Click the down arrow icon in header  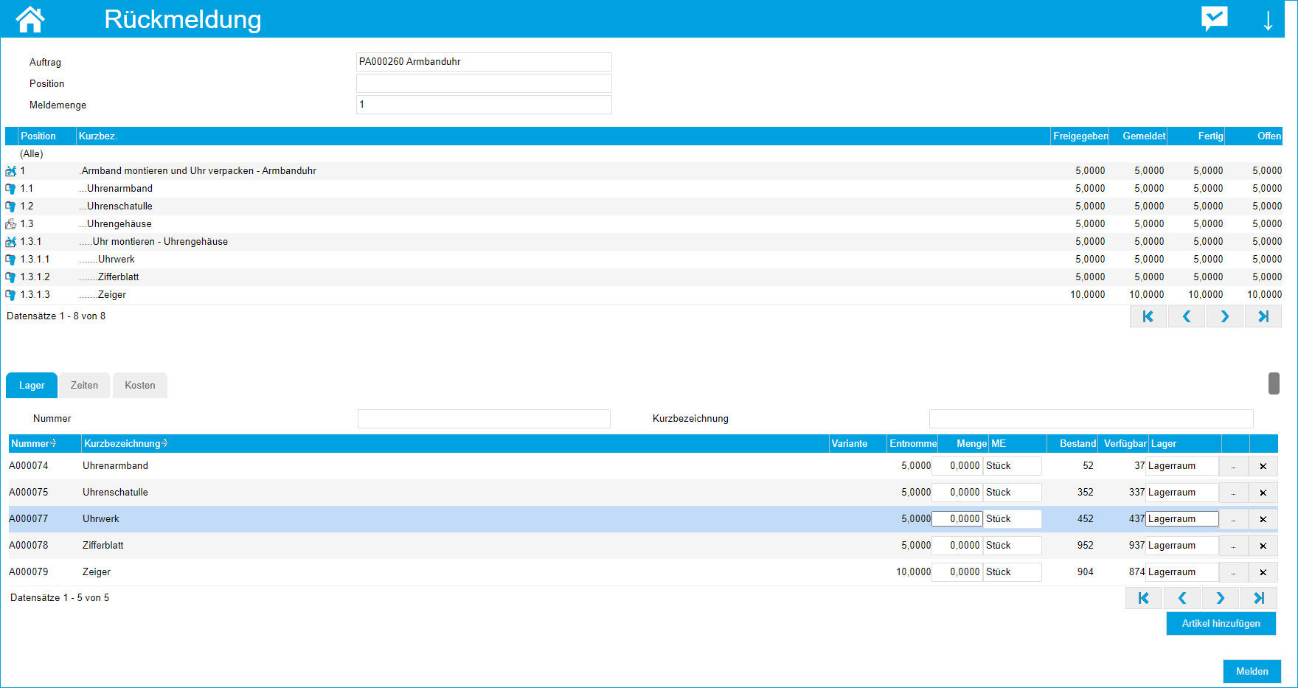(x=1268, y=20)
